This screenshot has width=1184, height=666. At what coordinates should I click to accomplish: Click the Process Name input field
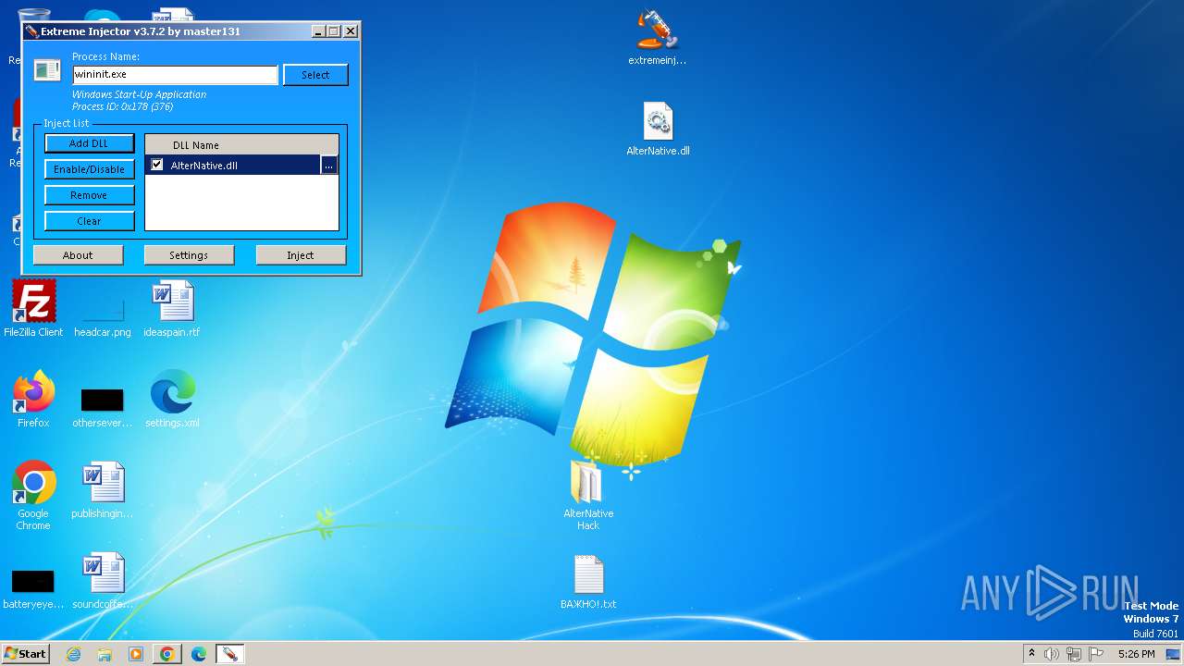point(175,74)
